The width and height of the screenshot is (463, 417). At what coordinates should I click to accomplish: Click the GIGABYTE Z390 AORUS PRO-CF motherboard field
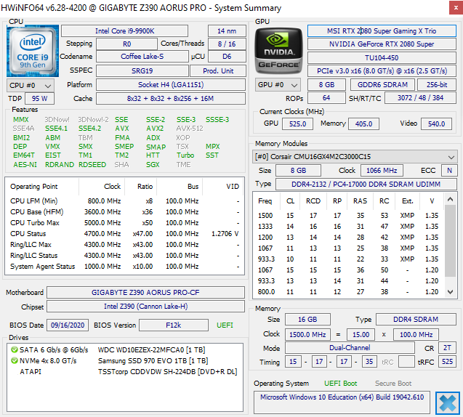145,293
